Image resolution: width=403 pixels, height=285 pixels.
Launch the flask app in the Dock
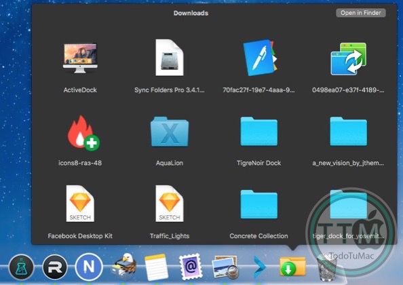(x=21, y=267)
